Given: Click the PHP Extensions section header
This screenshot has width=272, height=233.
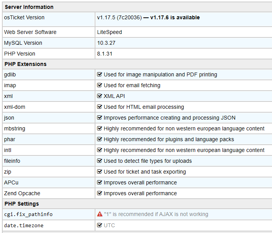Looking at the screenshot, I should click(x=25, y=64).
